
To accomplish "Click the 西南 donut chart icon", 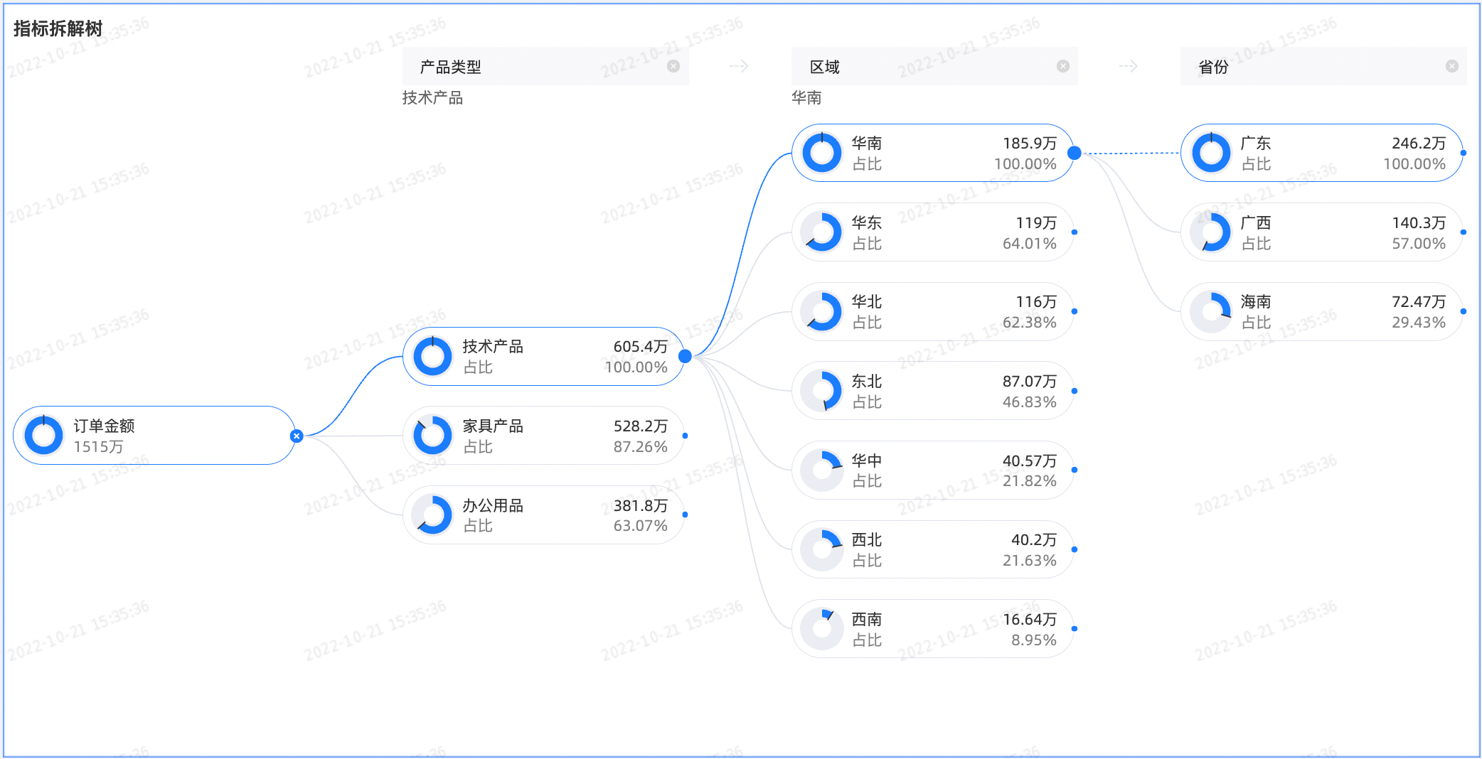I will (822, 628).
